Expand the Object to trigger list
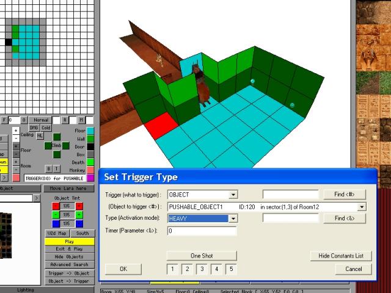Screen dimensions: 391x293 362,207
